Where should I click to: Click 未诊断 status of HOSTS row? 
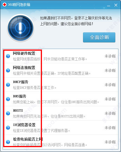pos(110,113)
